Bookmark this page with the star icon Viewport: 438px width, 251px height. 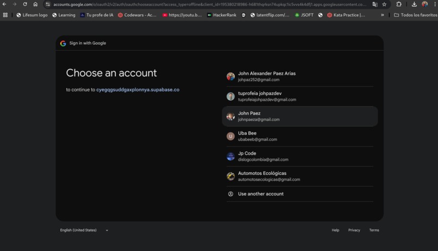[x=384, y=4]
